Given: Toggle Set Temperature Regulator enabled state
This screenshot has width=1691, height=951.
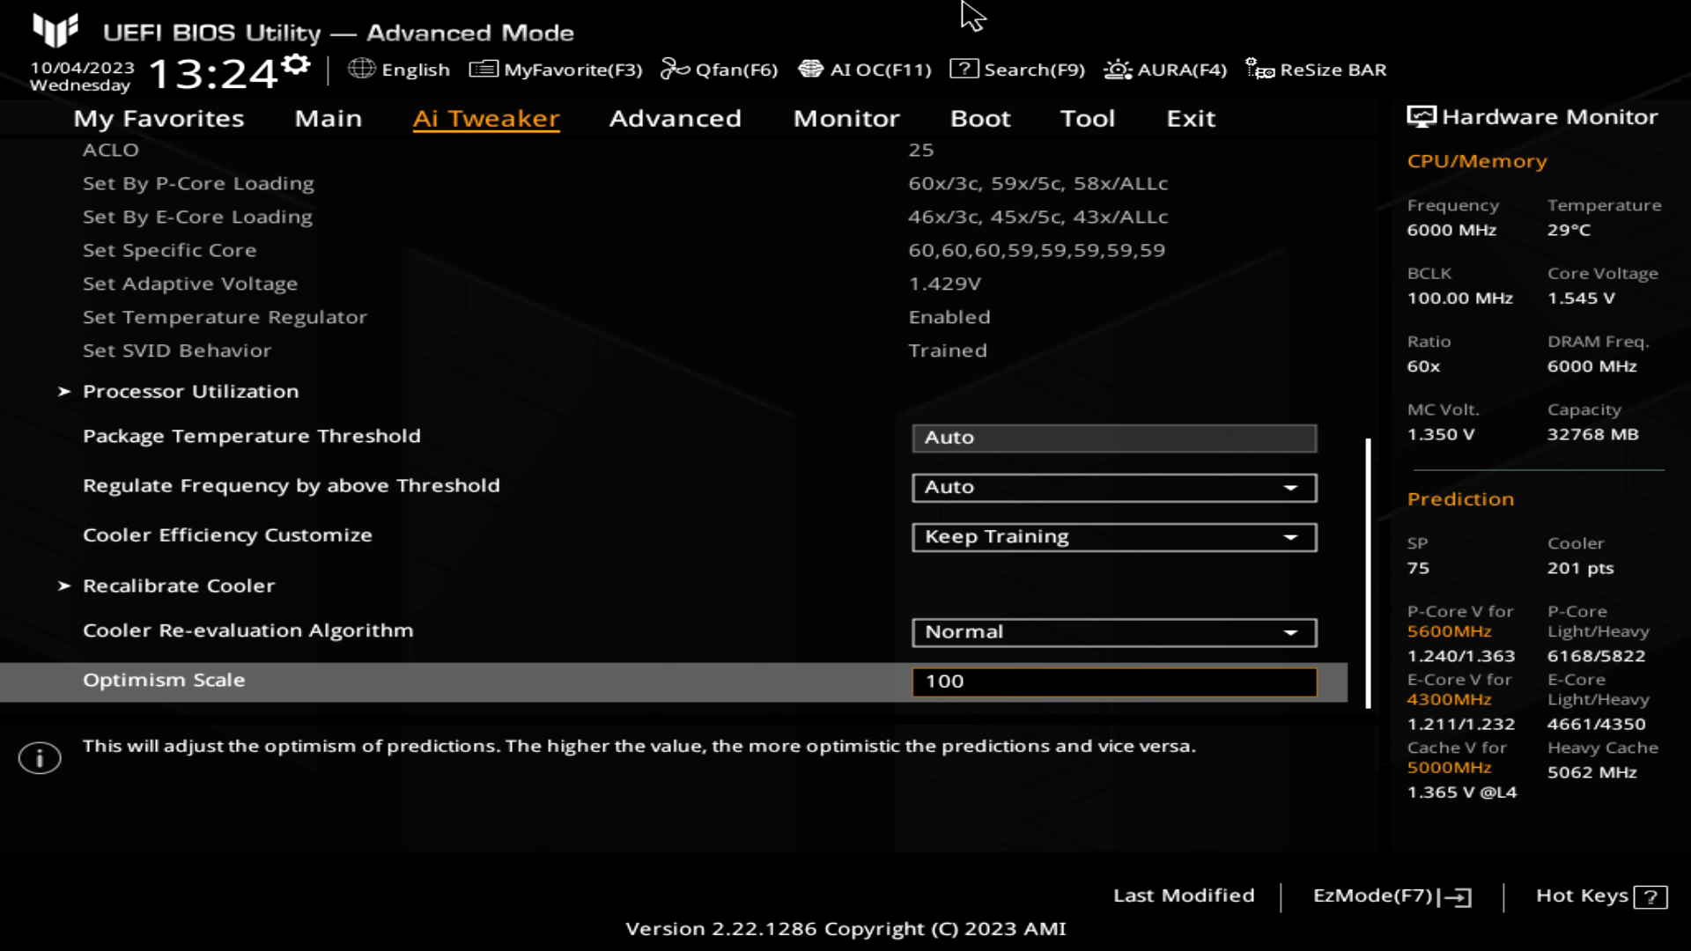Looking at the screenshot, I should click(x=949, y=316).
